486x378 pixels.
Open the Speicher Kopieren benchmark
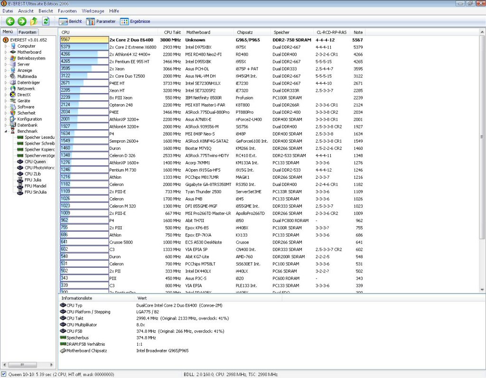[x=36, y=149]
